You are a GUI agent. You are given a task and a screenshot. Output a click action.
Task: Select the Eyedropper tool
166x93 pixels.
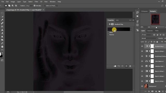[2, 20]
